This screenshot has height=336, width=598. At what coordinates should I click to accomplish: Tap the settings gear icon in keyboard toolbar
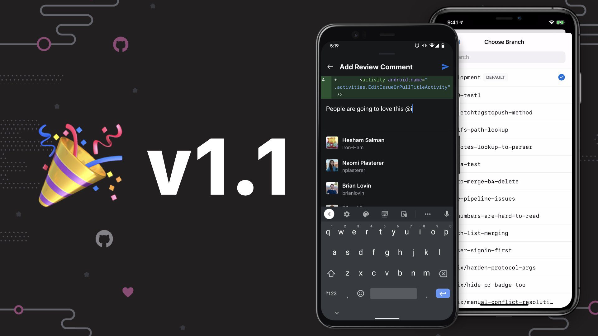point(346,214)
